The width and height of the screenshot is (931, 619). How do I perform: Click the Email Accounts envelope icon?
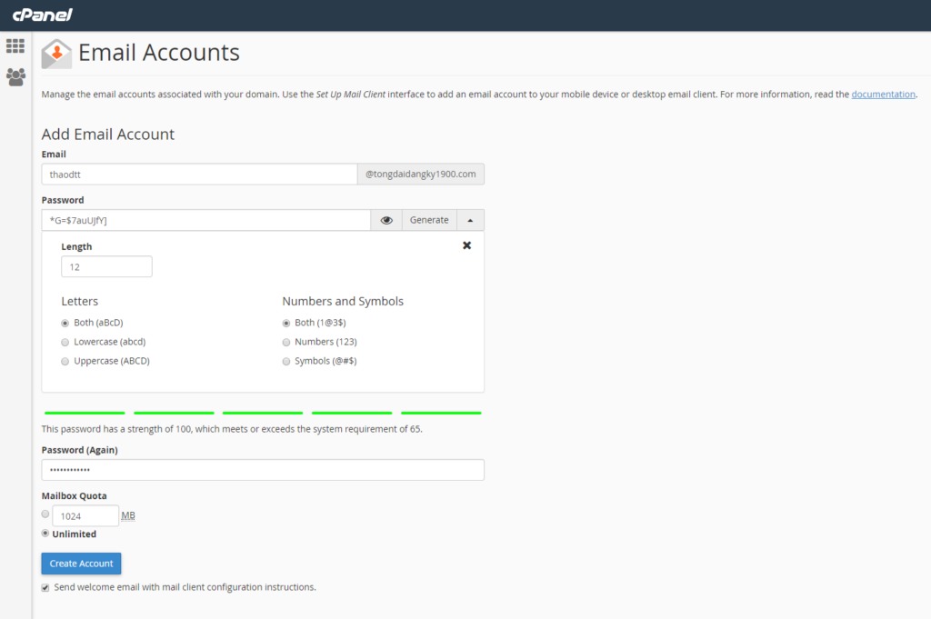[56, 54]
